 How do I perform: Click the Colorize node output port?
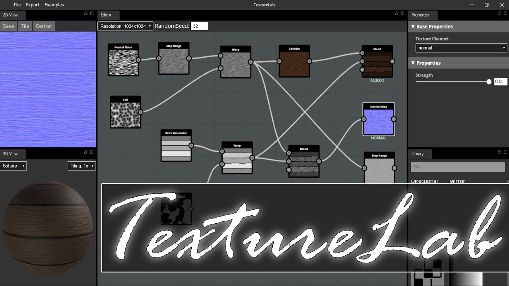[309, 61]
